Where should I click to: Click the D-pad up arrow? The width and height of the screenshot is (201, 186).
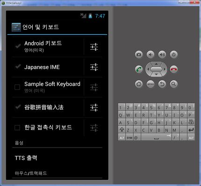click(156, 64)
